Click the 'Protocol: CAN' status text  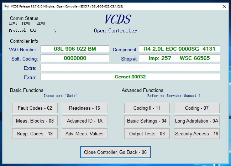click(x=23, y=30)
